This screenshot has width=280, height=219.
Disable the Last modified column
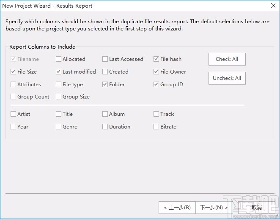click(x=58, y=72)
